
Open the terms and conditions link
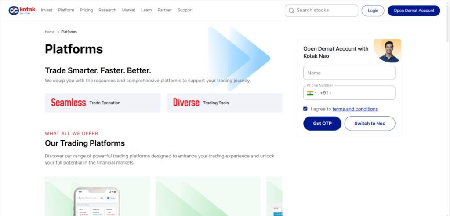(355, 109)
